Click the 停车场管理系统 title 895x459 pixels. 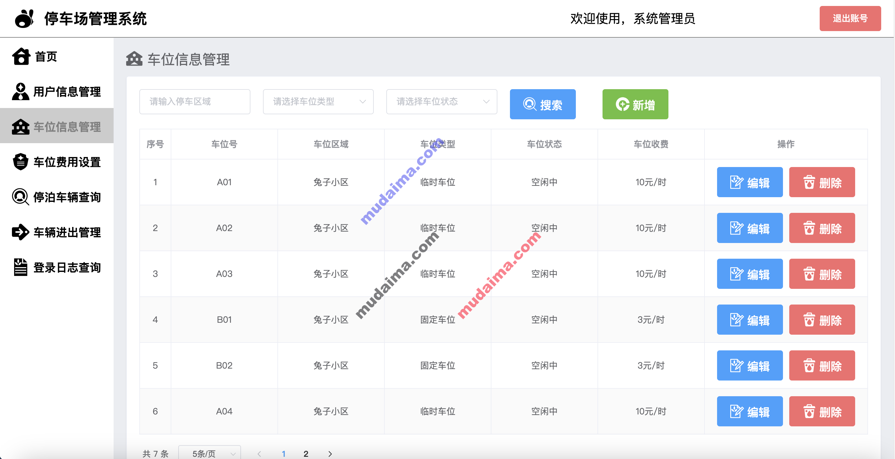tap(95, 19)
